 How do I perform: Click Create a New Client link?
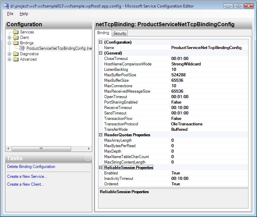pos(26,184)
